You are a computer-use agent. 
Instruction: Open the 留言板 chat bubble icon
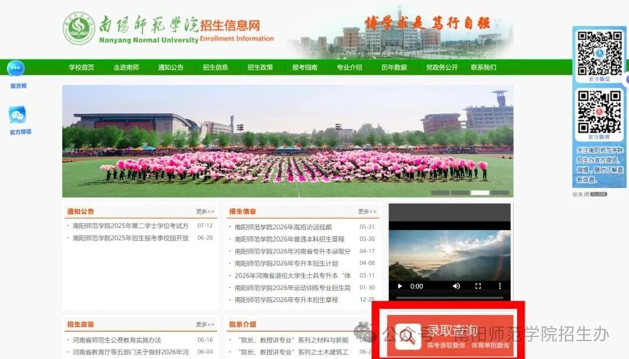pyautogui.click(x=16, y=68)
